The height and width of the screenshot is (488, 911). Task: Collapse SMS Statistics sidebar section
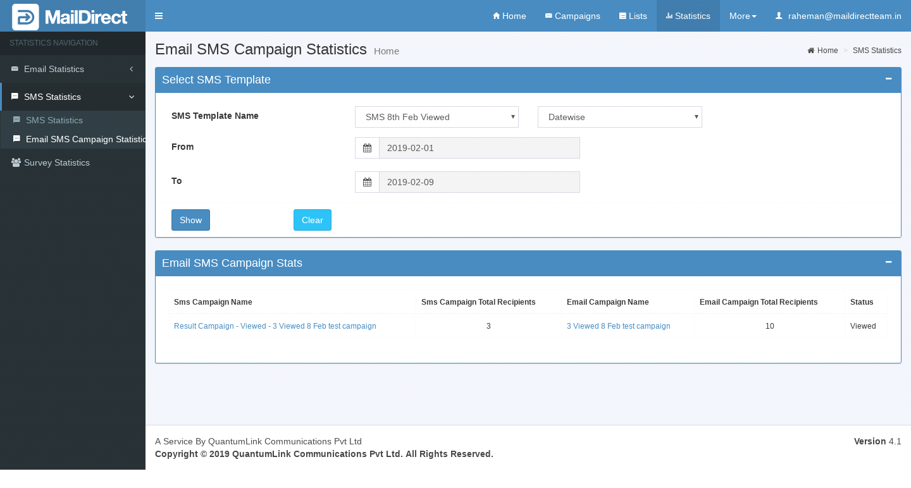point(53,97)
